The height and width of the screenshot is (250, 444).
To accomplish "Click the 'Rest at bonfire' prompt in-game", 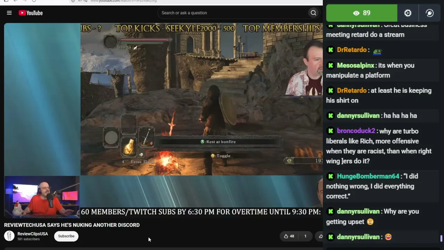I will coord(218,142).
